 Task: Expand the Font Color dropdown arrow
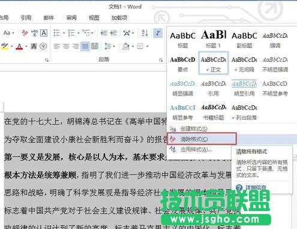tap(26, 46)
